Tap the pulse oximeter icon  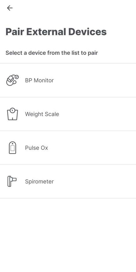12,148
